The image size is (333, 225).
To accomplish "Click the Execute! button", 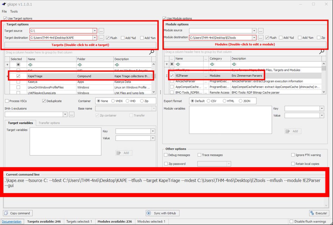I will [x=319, y=213].
